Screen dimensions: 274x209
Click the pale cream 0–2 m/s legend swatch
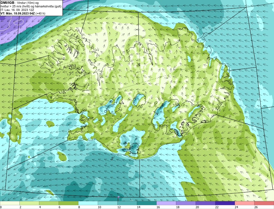point(10,203)
